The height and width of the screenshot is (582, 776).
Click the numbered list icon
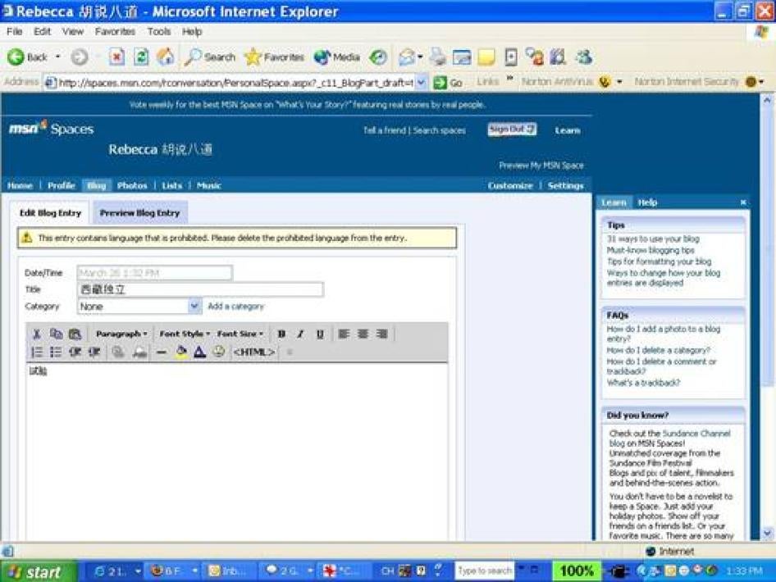pyautogui.click(x=37, y=352)
